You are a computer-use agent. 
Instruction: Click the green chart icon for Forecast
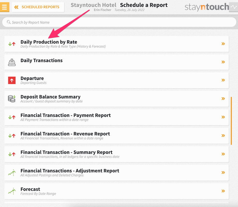[x=12, y=191]
